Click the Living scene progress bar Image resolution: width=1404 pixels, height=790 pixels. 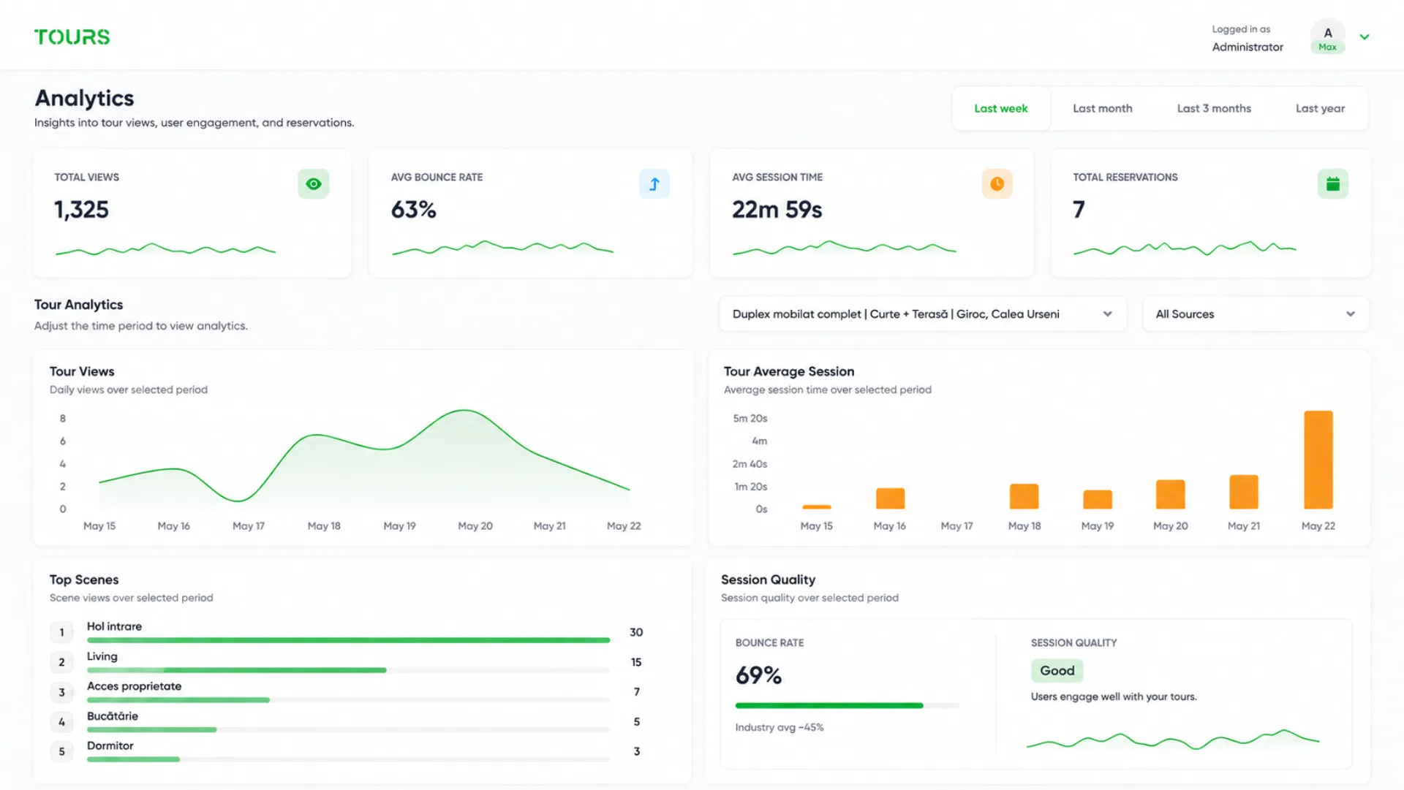coord(348,670)
